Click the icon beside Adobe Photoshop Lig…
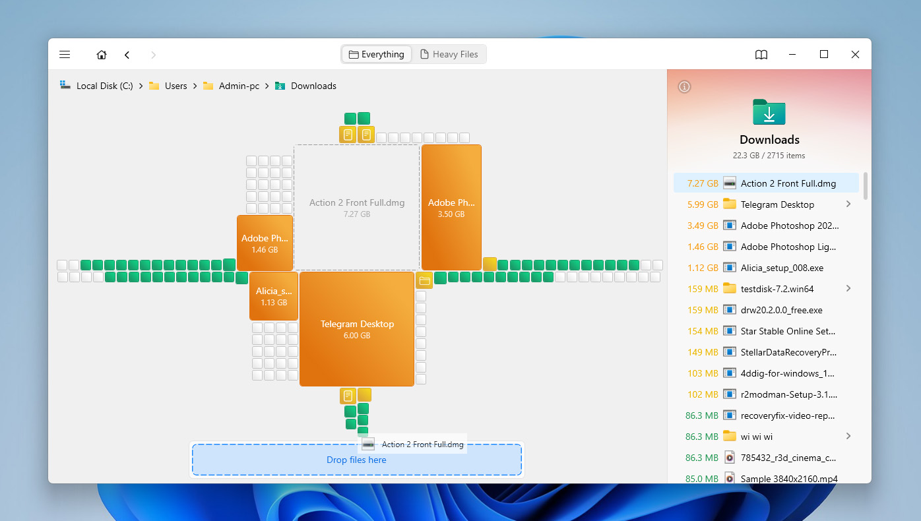The image size is (921, 521). (x=730, y=247)
